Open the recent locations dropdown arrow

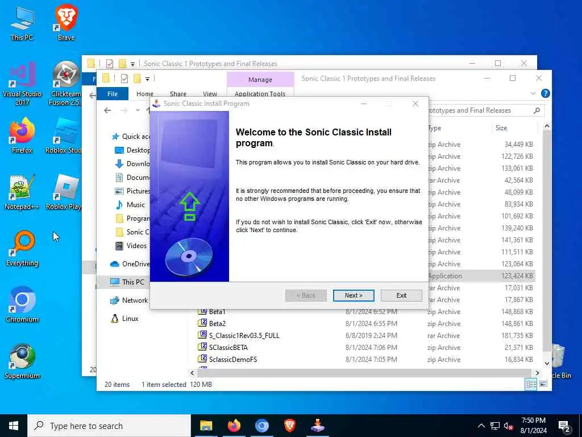pyautogui.click(x=138, y=110)
